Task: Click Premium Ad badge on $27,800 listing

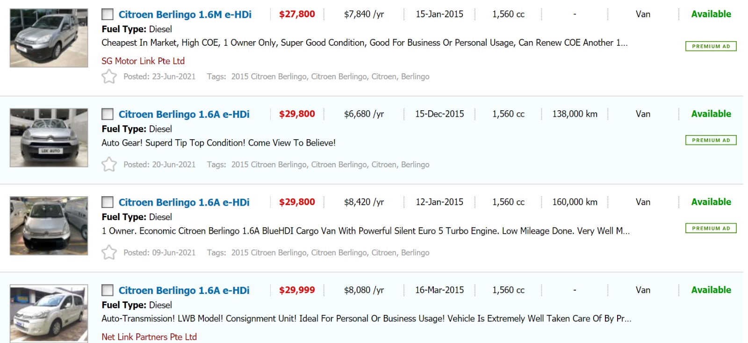Action: click(x=711, y=46)
